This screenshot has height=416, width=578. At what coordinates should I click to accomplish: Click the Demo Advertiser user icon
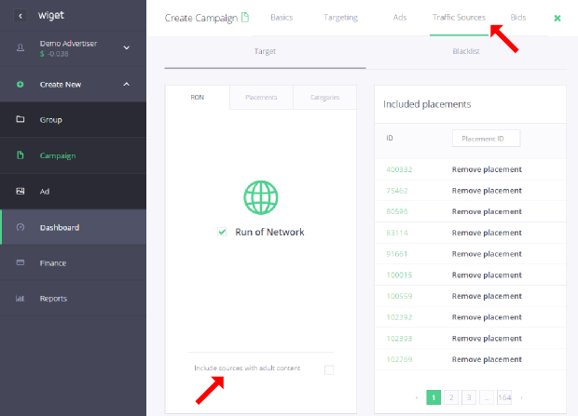21,47
